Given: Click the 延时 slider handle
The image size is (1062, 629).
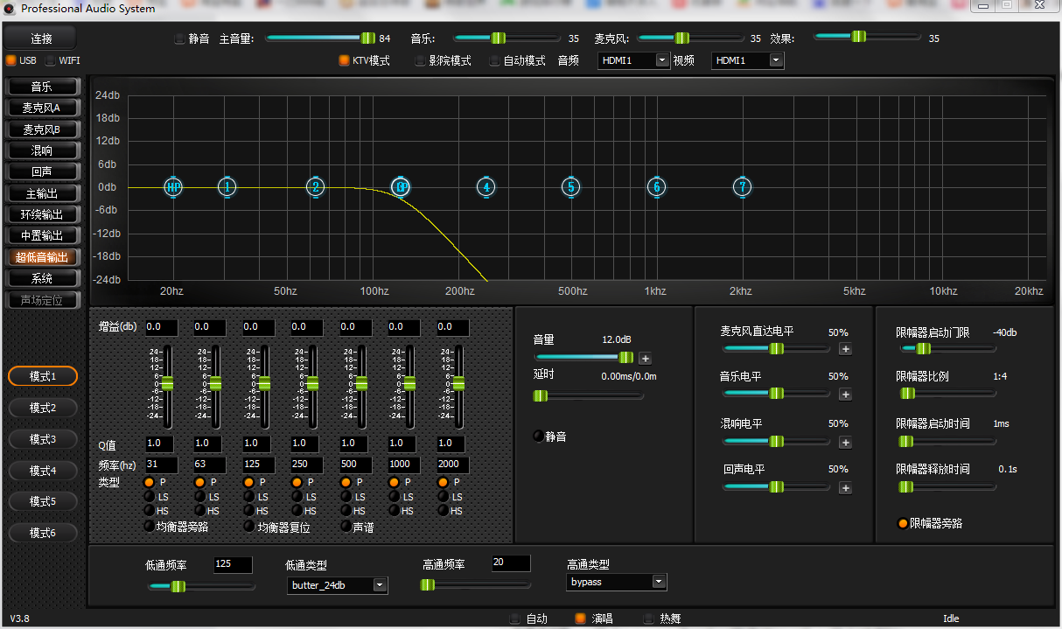Looking at the screenshot, I should pyautogui.click(x=541, y=395).
